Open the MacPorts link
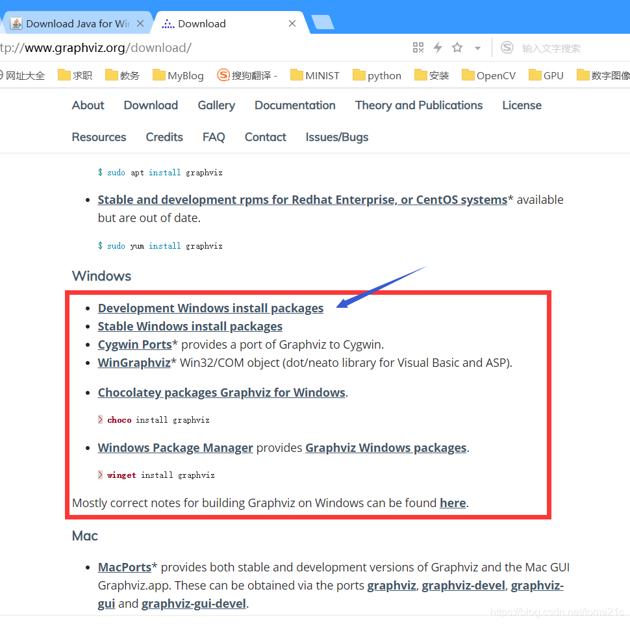 tap(125, 568)
